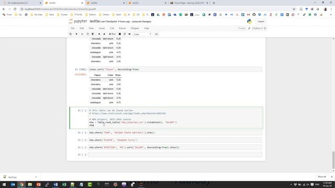Open Excel from the taskbar
Image resolution: width=335 pixels, height=188 pixels.
(x=64, y=184)
